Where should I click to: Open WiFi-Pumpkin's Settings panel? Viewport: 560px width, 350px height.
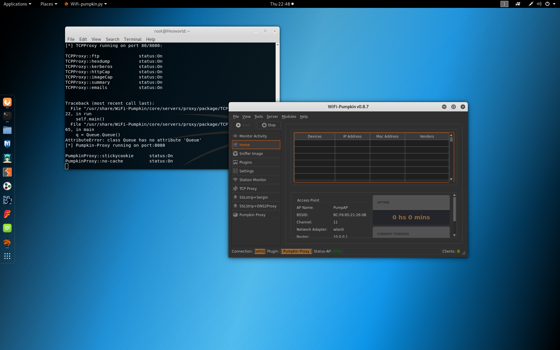[x=246, y=171]
